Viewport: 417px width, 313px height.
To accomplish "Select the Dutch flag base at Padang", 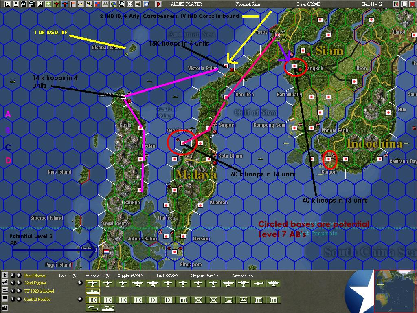I will pyautogui.click(x=106, y=251).
